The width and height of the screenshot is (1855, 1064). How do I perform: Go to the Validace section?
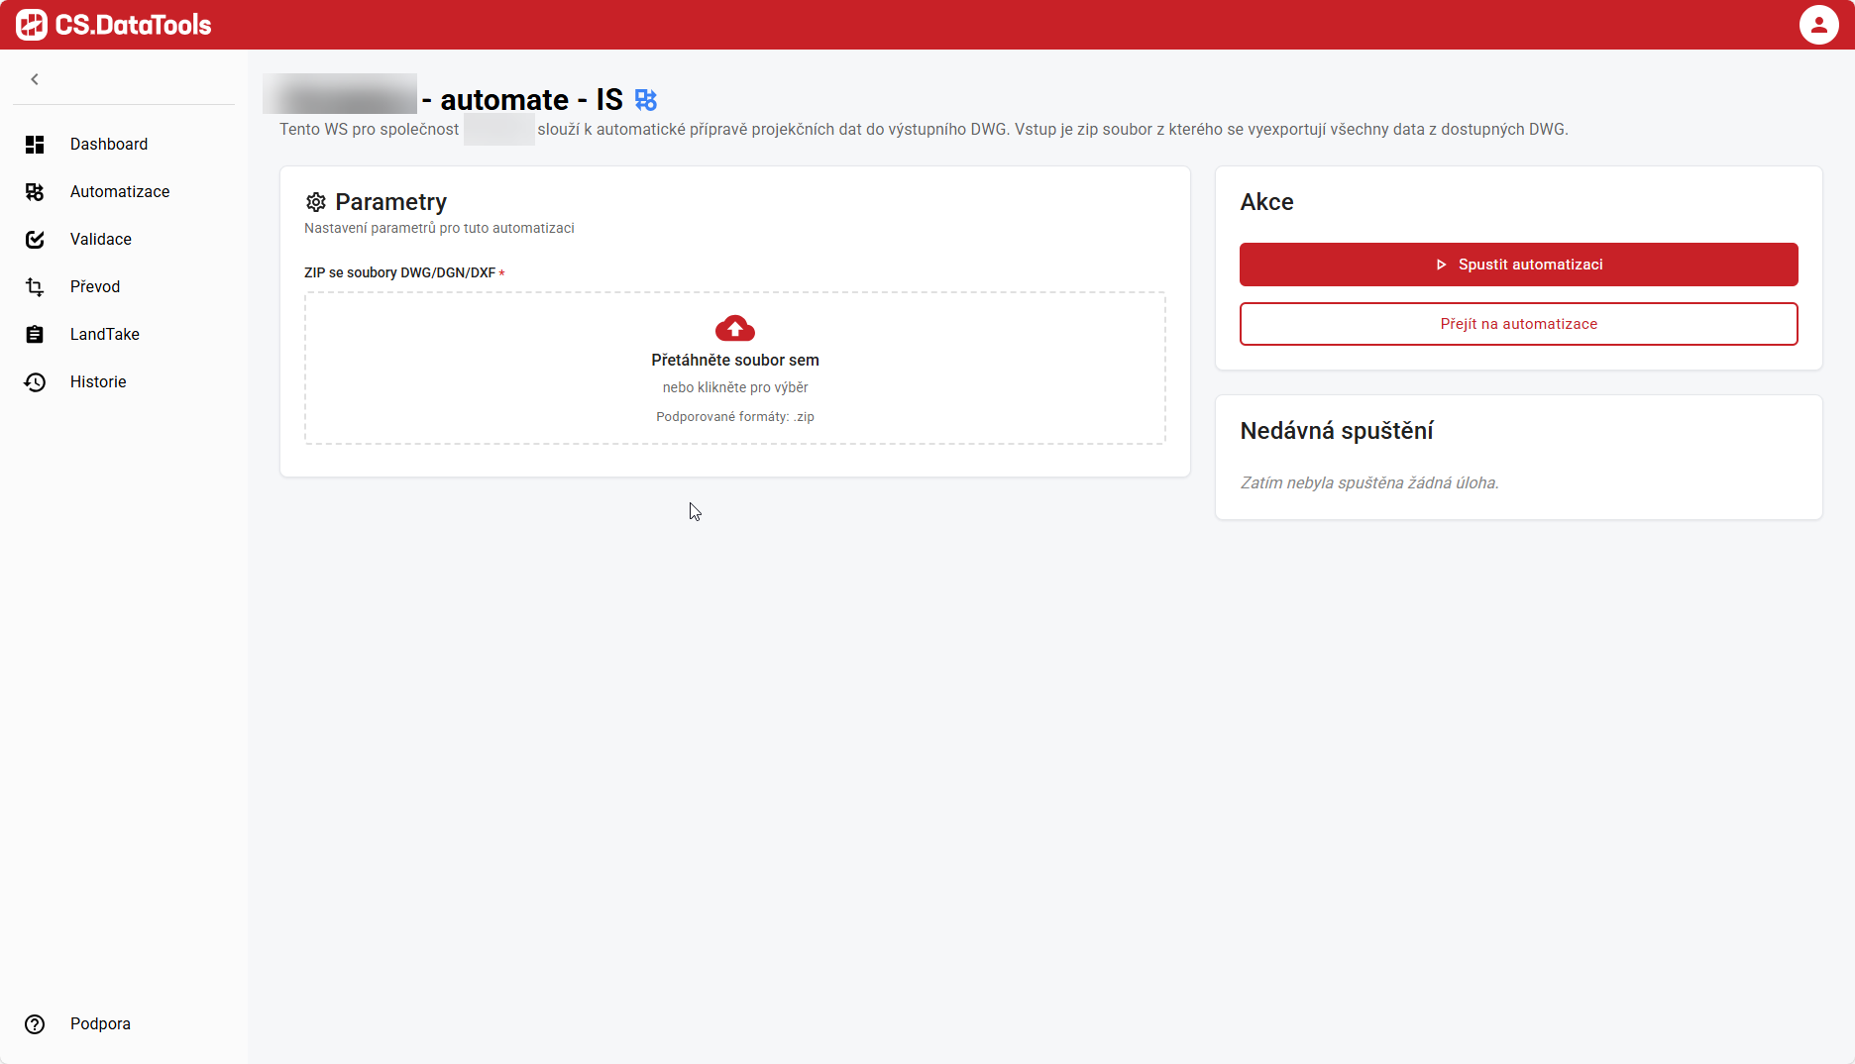pyautogui.click(x=101, y=240)
